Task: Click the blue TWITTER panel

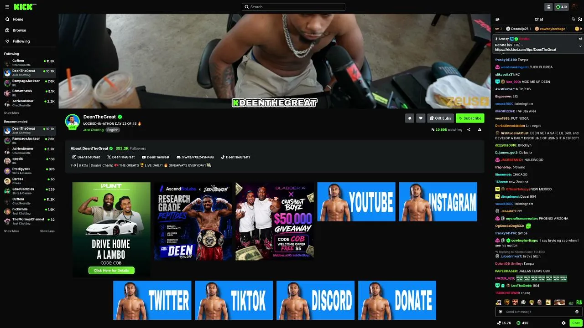Action: click(x=152, y=300)
